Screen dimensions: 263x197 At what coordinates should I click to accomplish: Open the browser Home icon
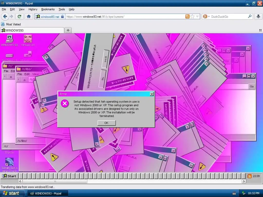pos(29,16)
